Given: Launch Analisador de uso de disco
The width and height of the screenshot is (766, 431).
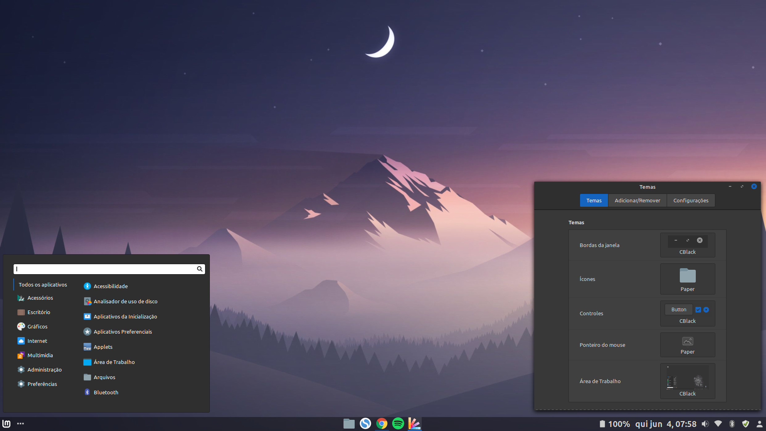Looking at the screenshot, I should (125, 301).
